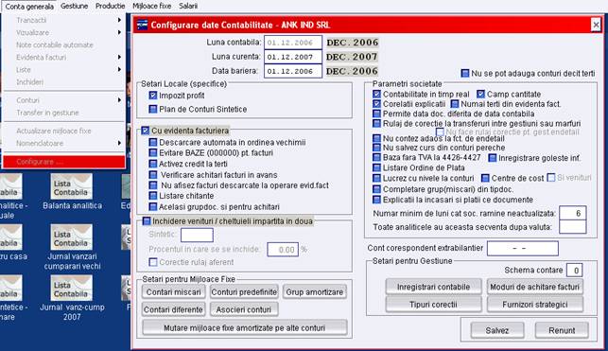Check Listare Ordine de Plata
The height and width of the screenshot is (351, 608).
pyautogui.click(x=377, y=167)
